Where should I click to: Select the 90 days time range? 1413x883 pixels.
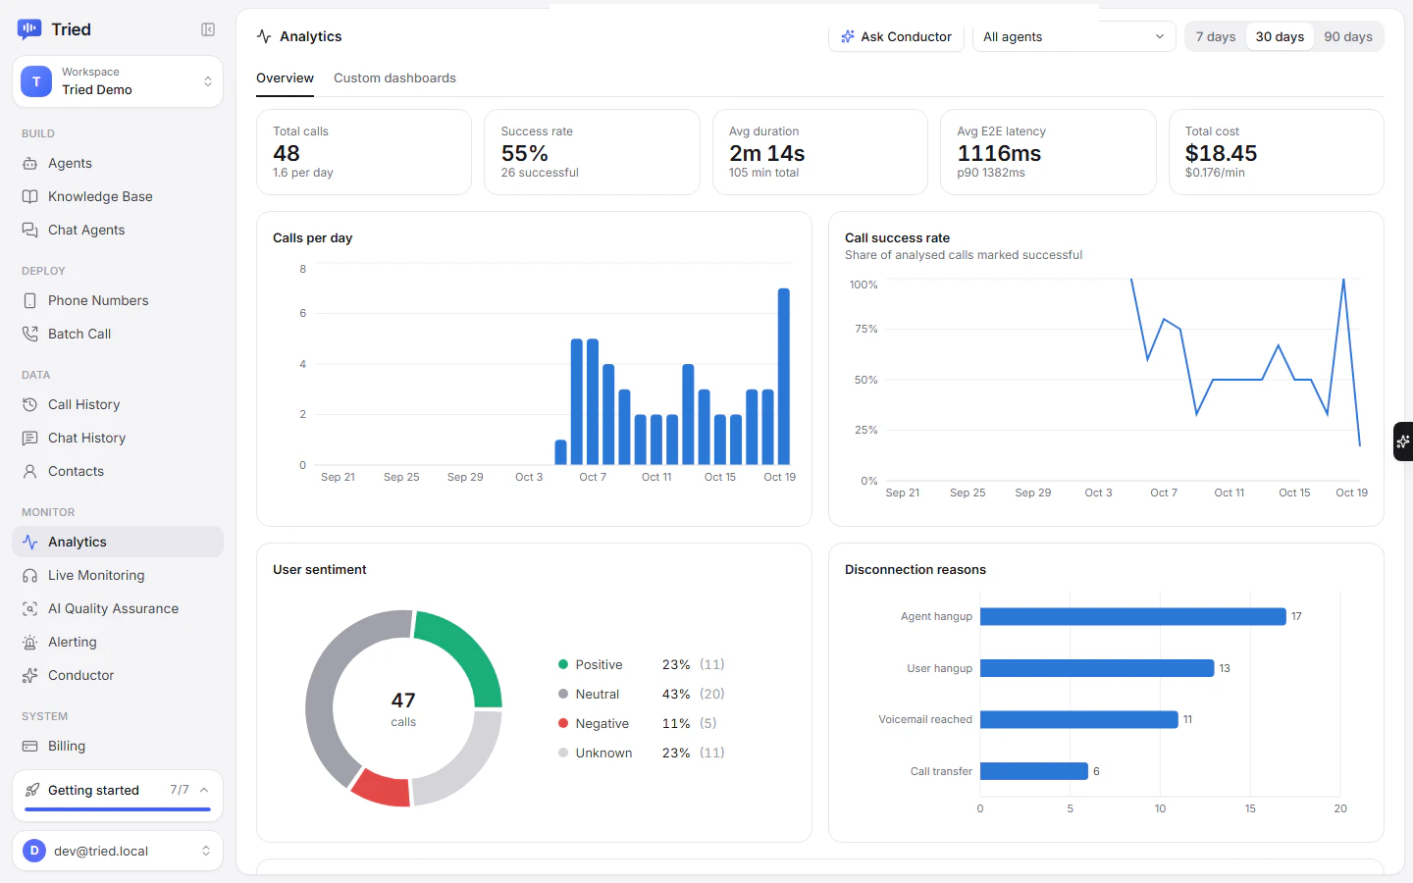tap(1348, 36)
